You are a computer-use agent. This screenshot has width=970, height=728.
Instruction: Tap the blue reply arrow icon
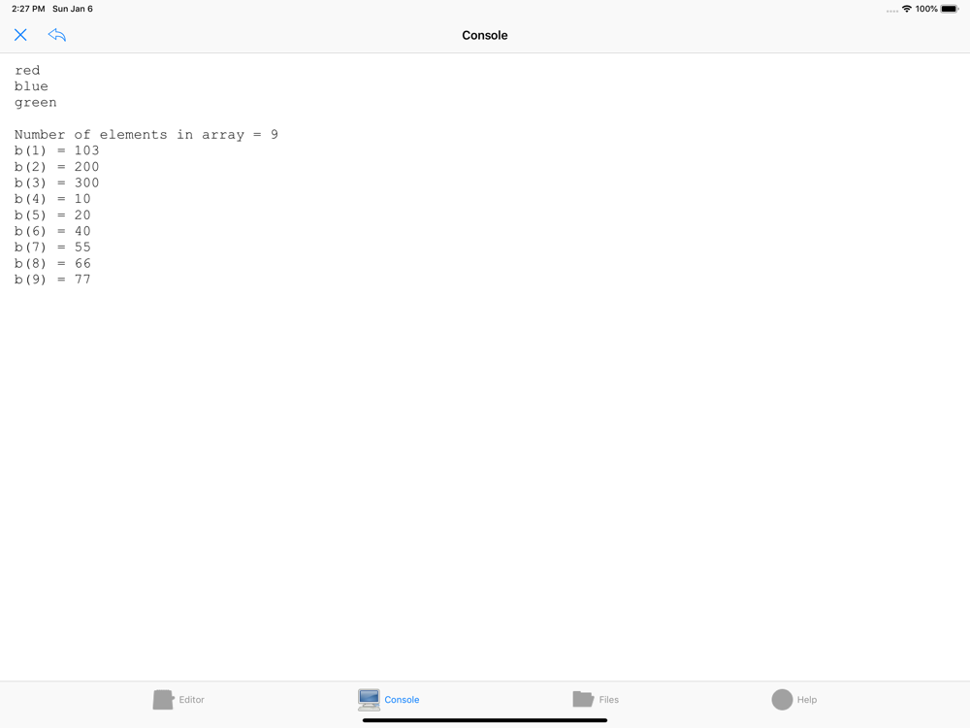point(57,35)
